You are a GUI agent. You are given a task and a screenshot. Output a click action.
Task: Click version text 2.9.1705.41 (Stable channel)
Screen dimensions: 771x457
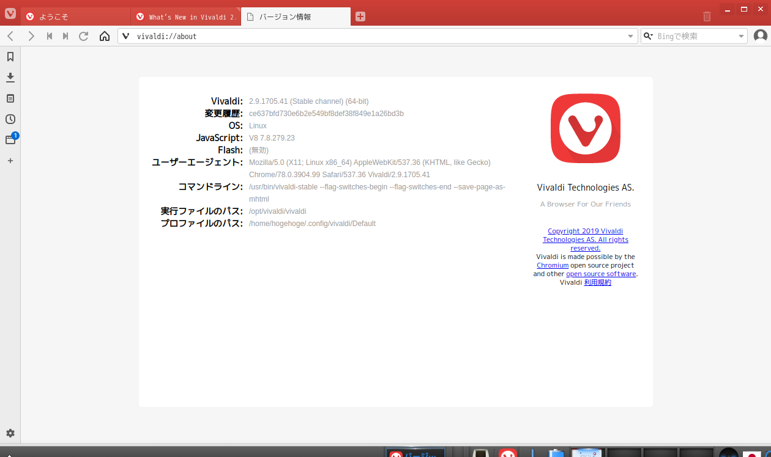pyautogui.click(x=309, y=101)
